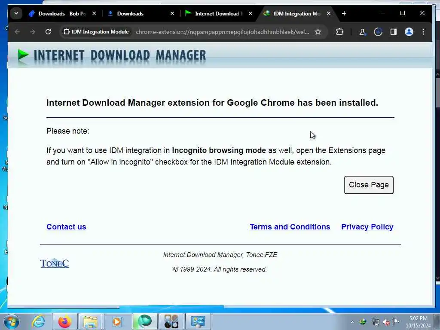
Task: Open the network tray icon
Action: coord(376,322)
